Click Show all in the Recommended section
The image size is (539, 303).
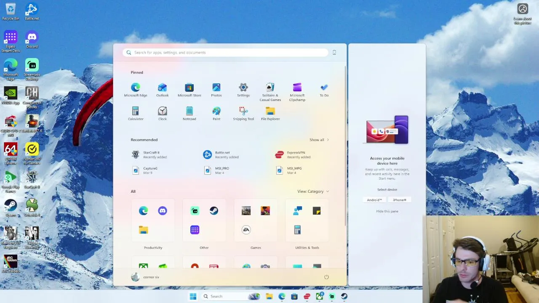pyautogui.click(x=319, y=140)
